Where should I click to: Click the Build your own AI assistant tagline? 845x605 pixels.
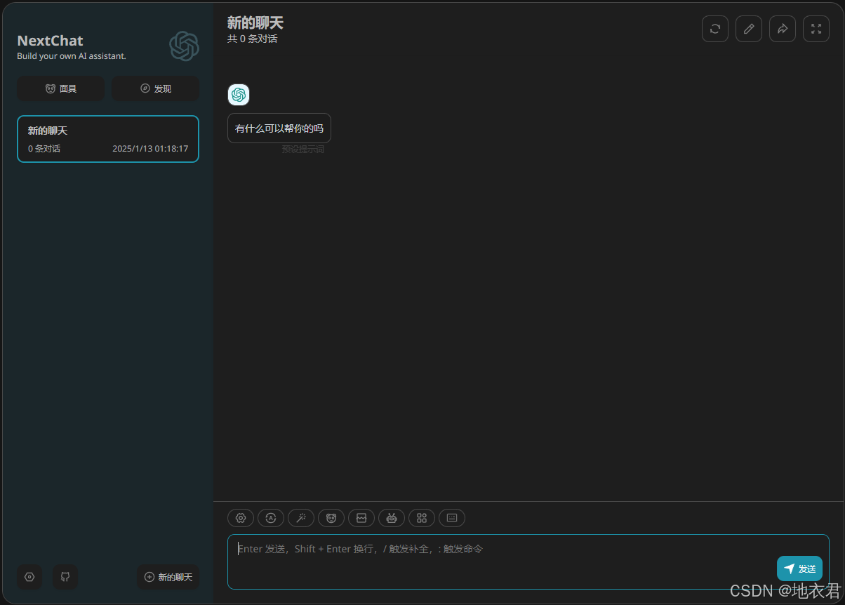(72, 56)
